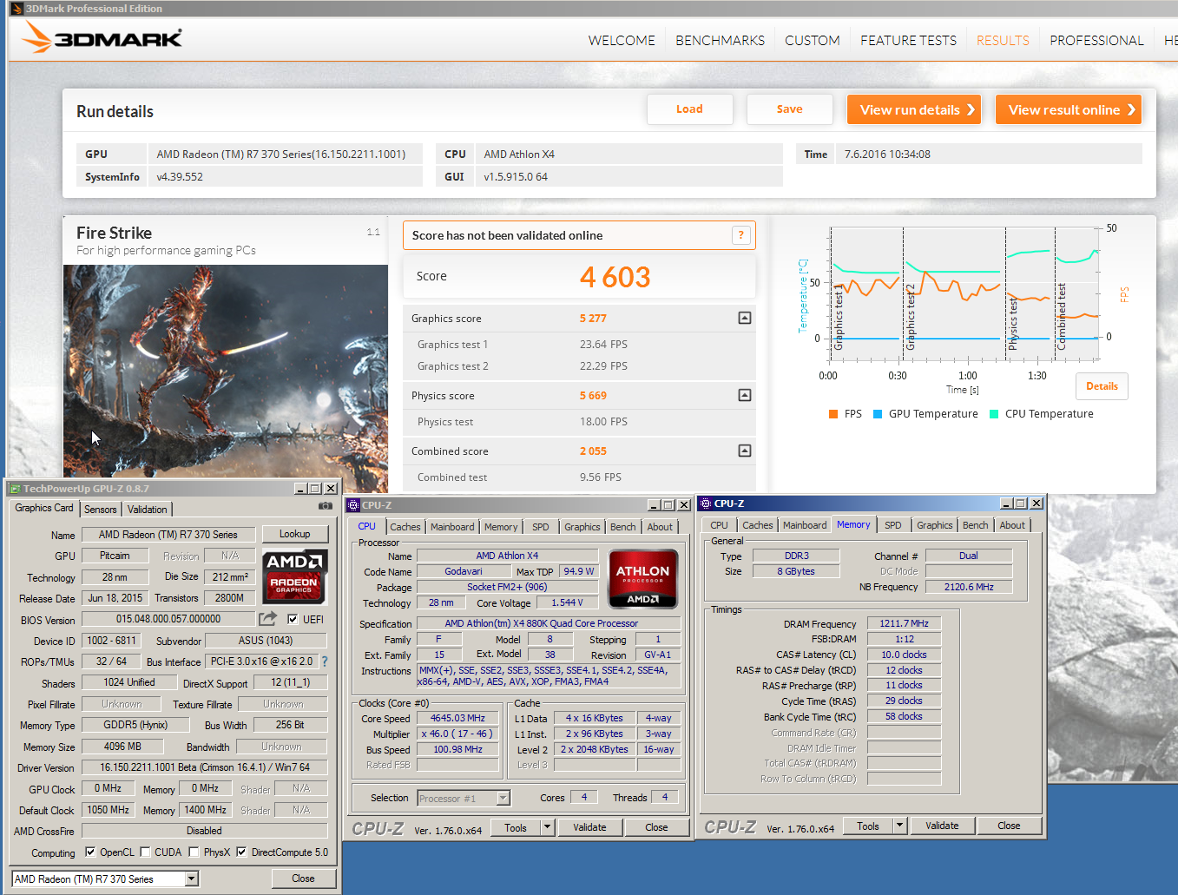
Task: Toggle the DirectCompute 5.0 checkbox
Action: pos(241,852)
